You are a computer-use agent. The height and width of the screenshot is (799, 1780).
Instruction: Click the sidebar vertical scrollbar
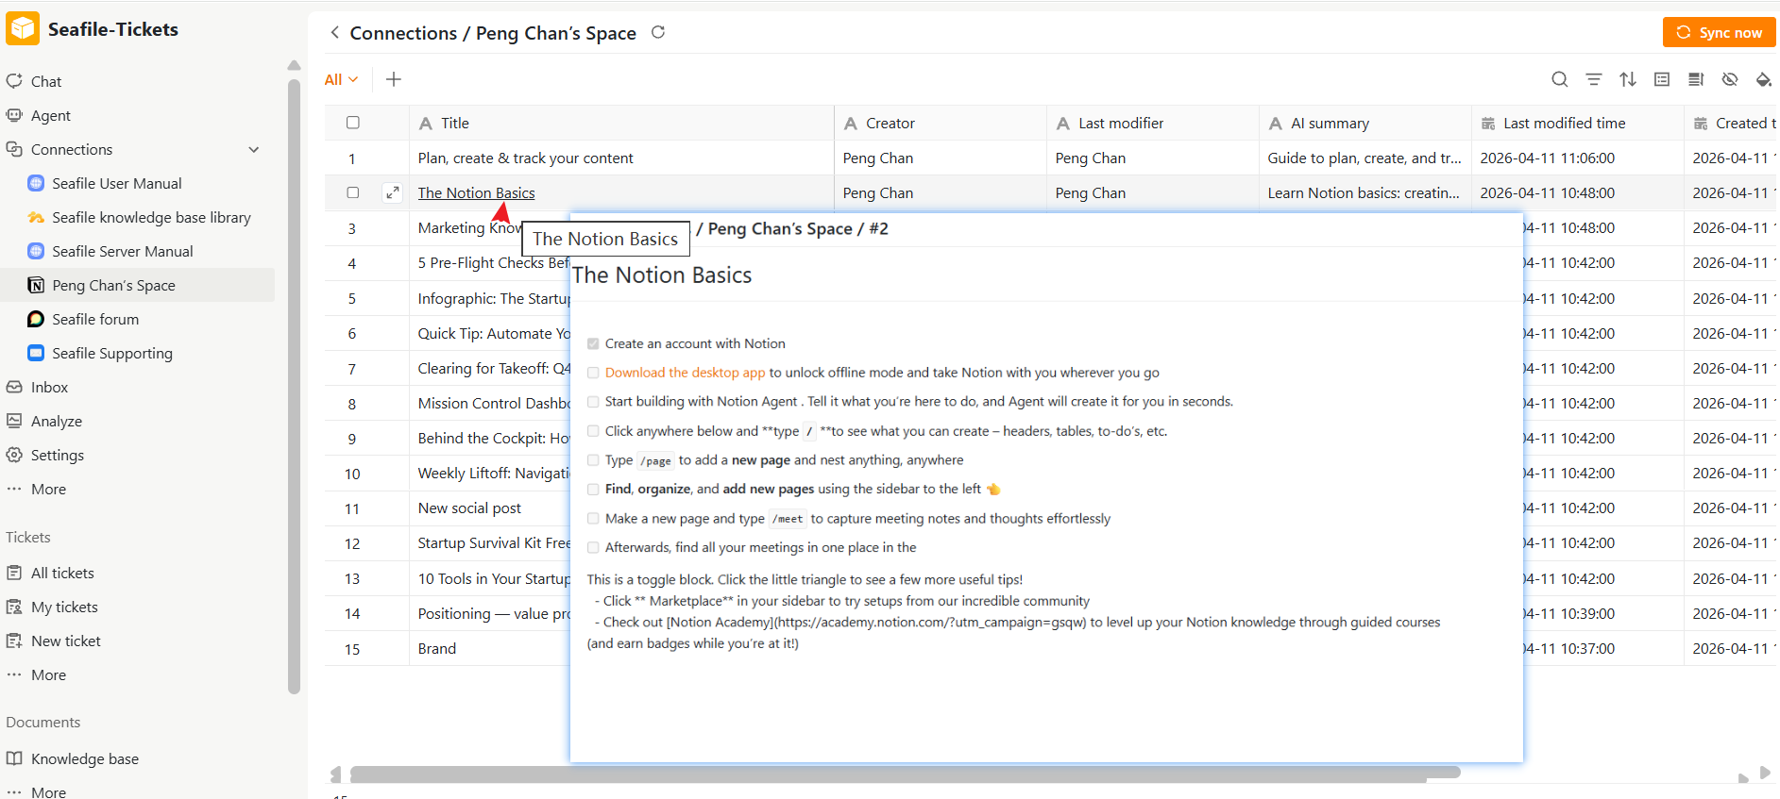294,387
